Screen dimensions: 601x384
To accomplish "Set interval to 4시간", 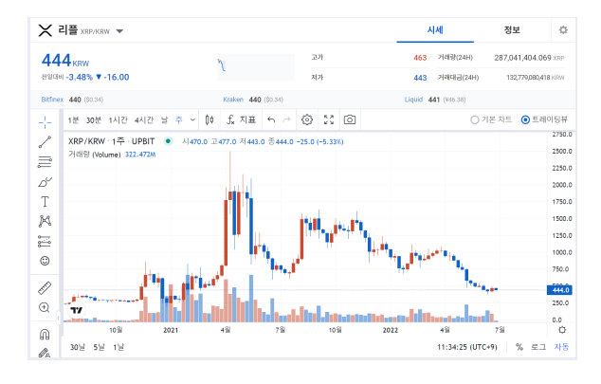I will [x=144, y=120].
